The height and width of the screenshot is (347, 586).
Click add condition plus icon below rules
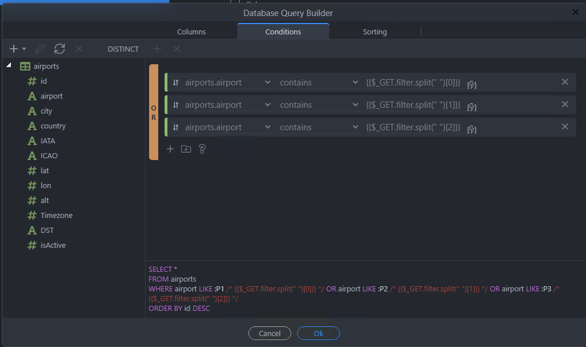(170, 149)
